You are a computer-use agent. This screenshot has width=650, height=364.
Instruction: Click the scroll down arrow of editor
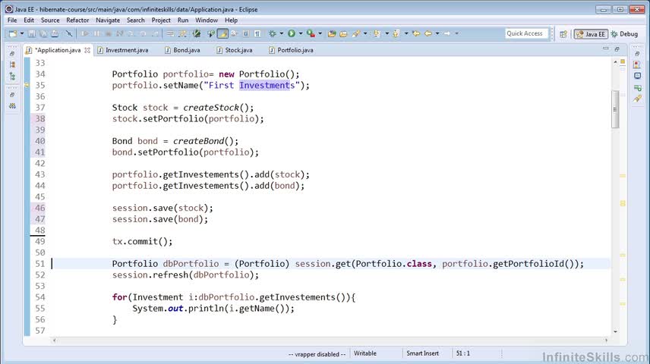[615, 331]
